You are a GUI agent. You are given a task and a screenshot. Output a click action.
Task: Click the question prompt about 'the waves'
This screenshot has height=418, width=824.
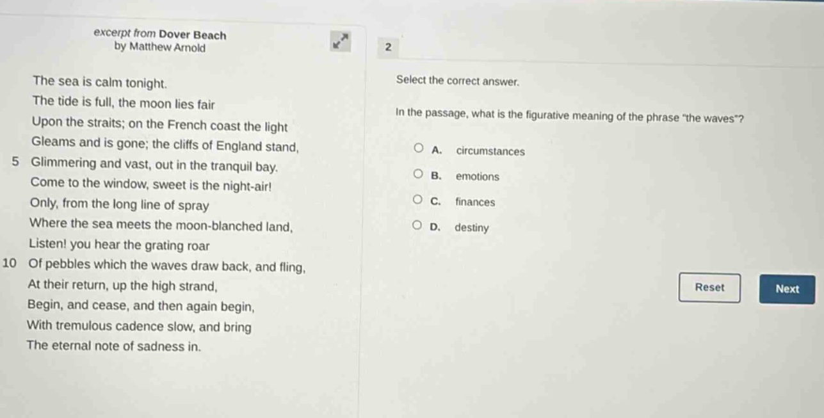pyautogui.click(x=570, y=117)
